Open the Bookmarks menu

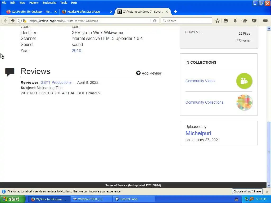pyautogui.click(x=49, y=3)
